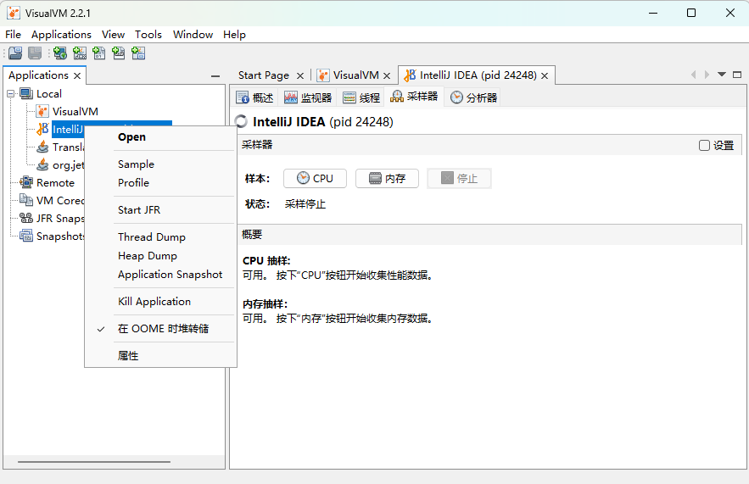
Task: Click the JFR Snapshots icon in tree
Action: click(26, 218)
